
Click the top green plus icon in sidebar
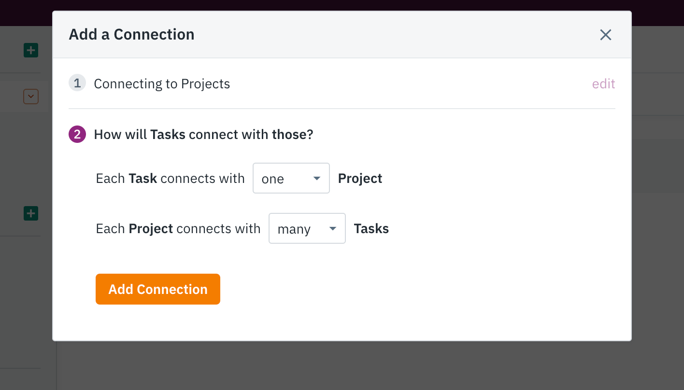31,50
